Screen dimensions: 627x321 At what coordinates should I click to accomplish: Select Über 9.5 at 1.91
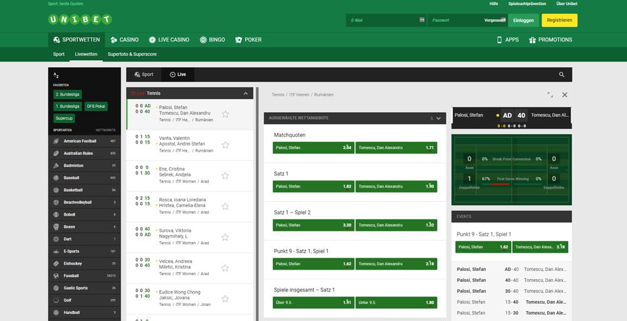pos(313,303)
